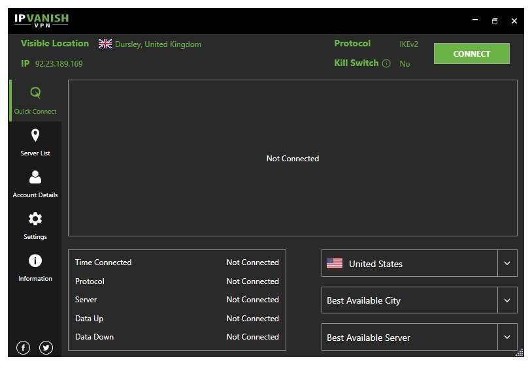
Task: Click the United States flag icon
Action: click(x=335, y=263)
